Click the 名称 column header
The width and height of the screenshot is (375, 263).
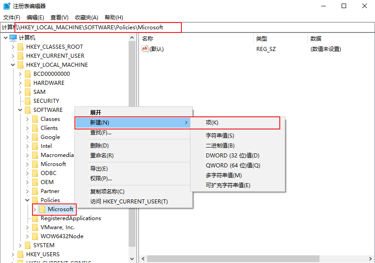(x=148, y=39)
